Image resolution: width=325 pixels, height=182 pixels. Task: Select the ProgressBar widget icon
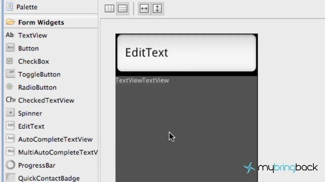pyautogui.click(x=10, y=165)
